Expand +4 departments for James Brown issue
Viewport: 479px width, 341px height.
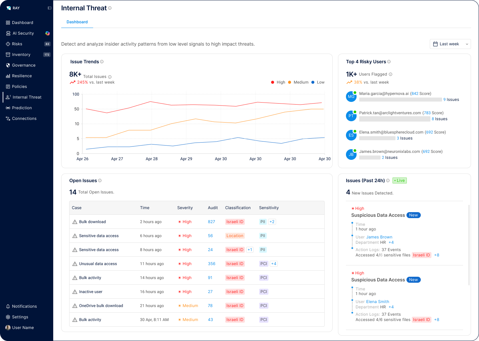[x=391, y=242]
